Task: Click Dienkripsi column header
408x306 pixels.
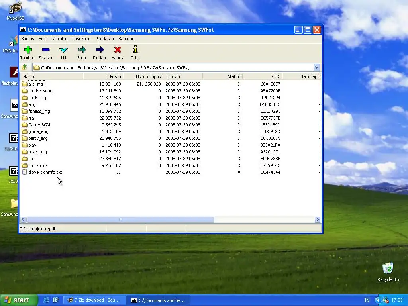Action: coord(302,76)
